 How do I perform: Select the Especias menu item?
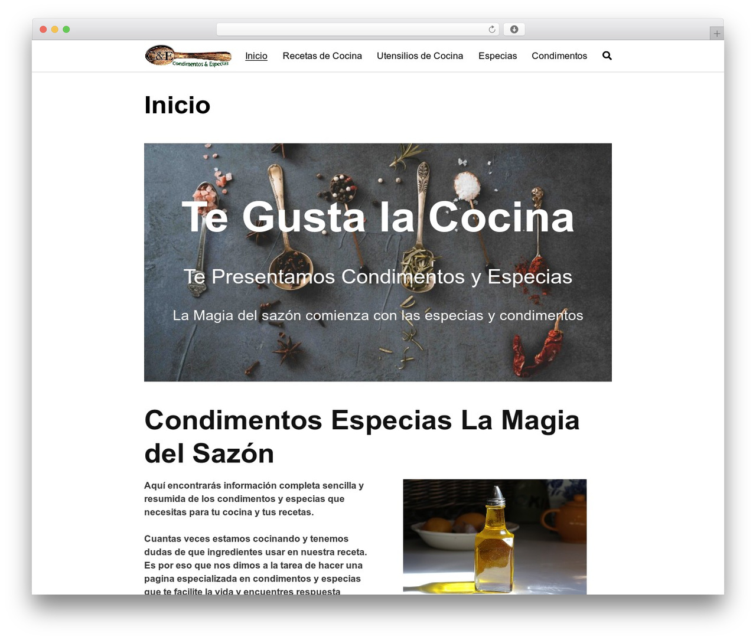pos(497,55)
